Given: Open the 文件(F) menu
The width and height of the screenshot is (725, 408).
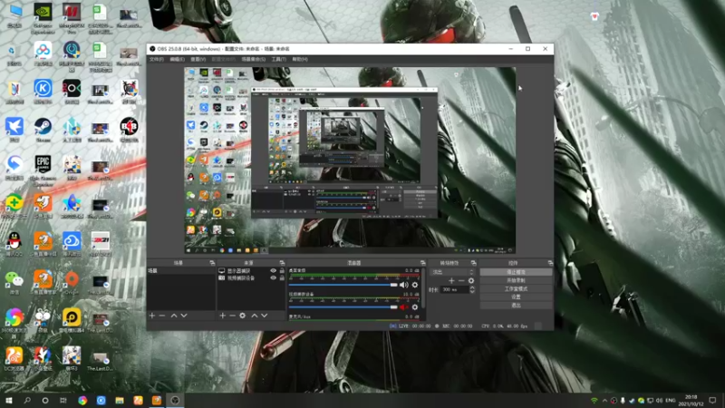Looking at the screenshot, I should tap(156, 59).
